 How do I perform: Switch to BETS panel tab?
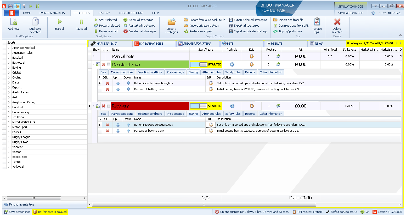point(242,44)
